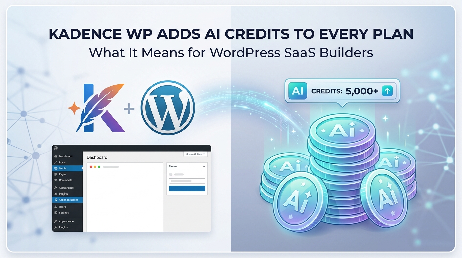The image size is (462, 258).
Task: Click the AI square icon in credits badge
Action: click(298, 91)
